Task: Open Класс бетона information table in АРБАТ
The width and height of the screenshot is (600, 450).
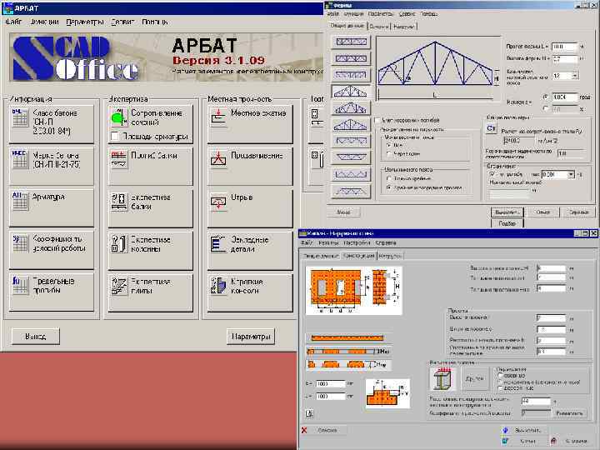Action: [52, 124]
